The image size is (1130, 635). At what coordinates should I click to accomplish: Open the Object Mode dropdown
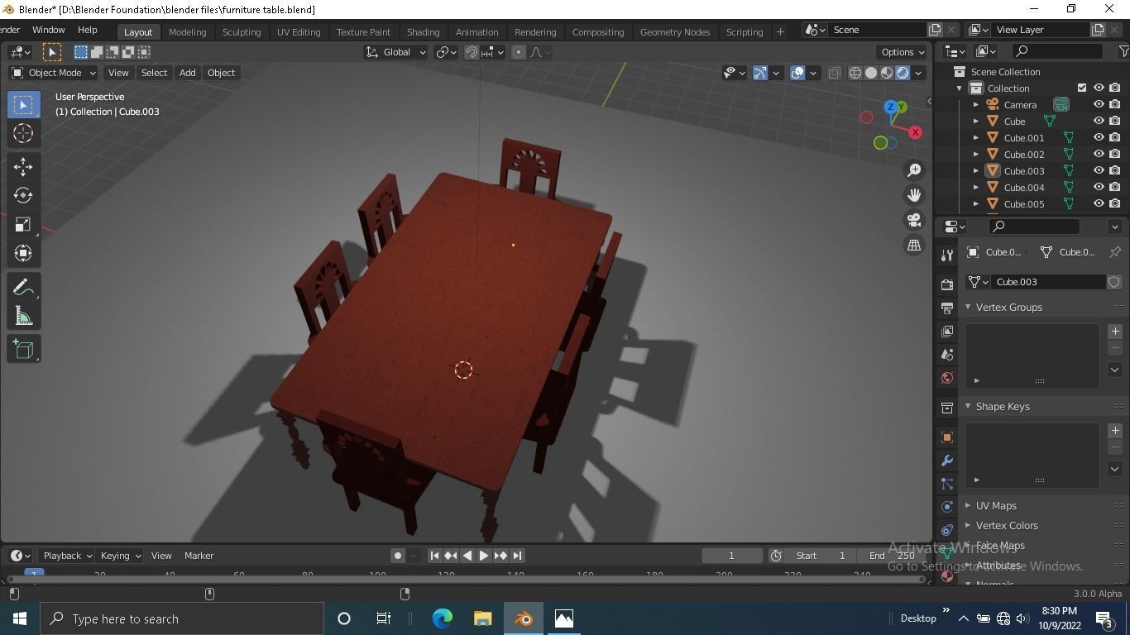coord(53,73)
